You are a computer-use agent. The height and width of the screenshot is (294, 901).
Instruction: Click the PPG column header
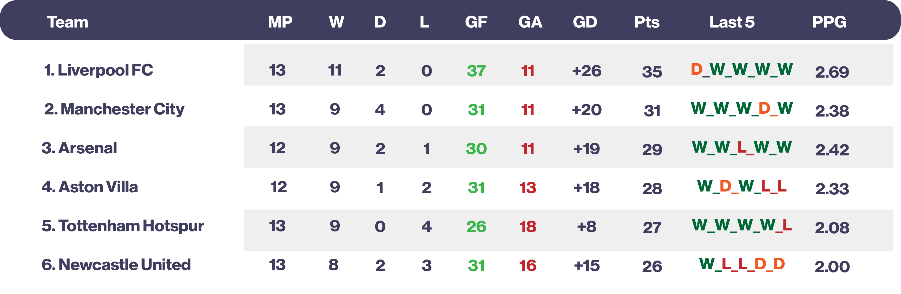829,22
